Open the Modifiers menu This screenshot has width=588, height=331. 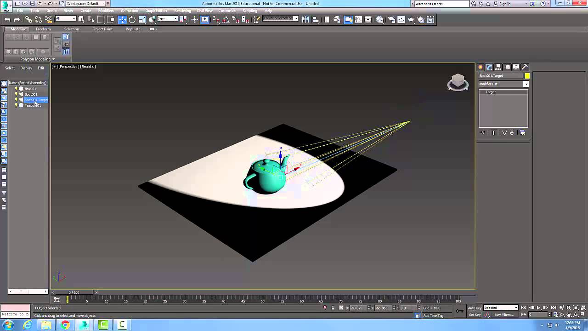(x=106, y=11)
